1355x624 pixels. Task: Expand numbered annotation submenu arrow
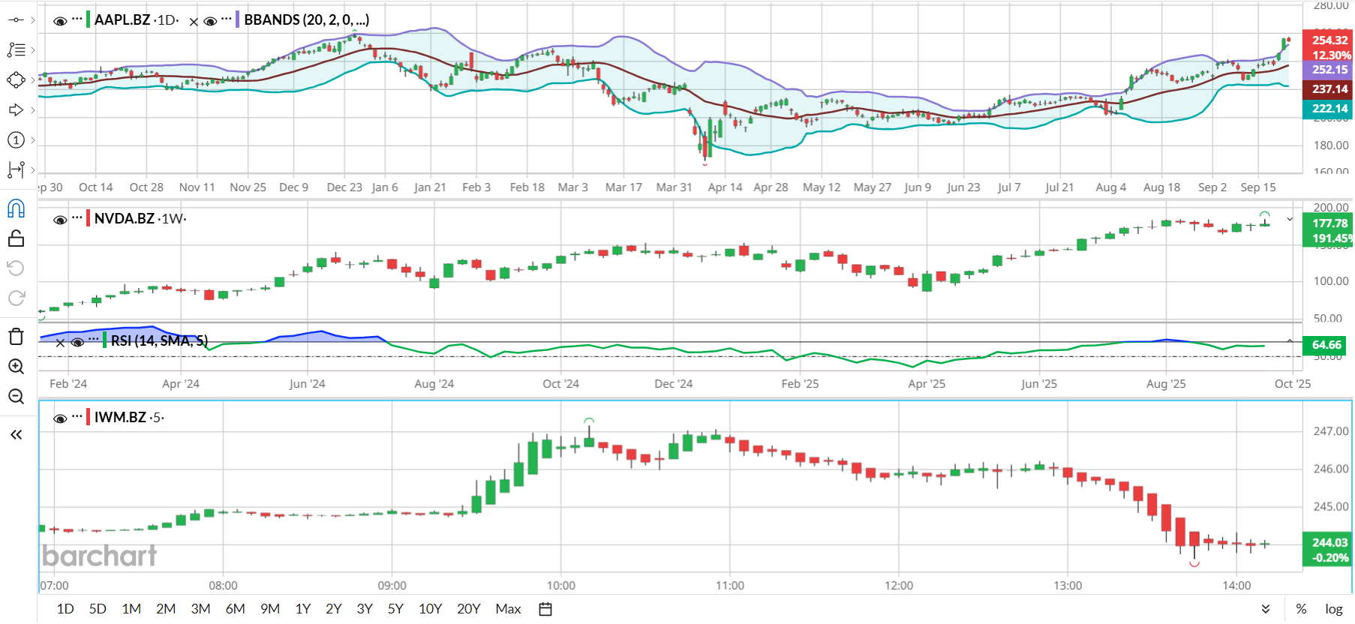tap(33, 140)
